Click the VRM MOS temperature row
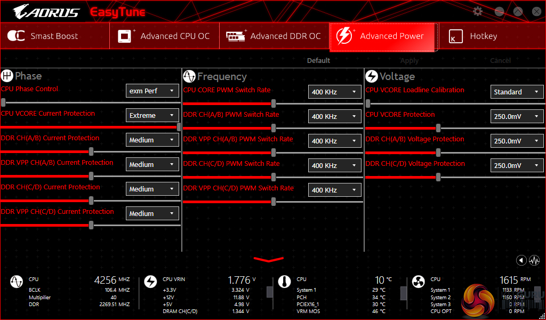Viewport: 546px width, 320px height. point(341,311)
